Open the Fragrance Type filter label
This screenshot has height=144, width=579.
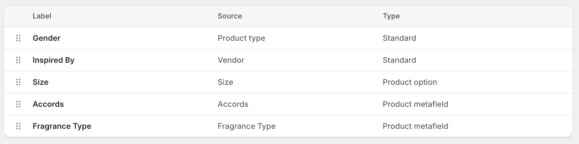click(62, 126)
